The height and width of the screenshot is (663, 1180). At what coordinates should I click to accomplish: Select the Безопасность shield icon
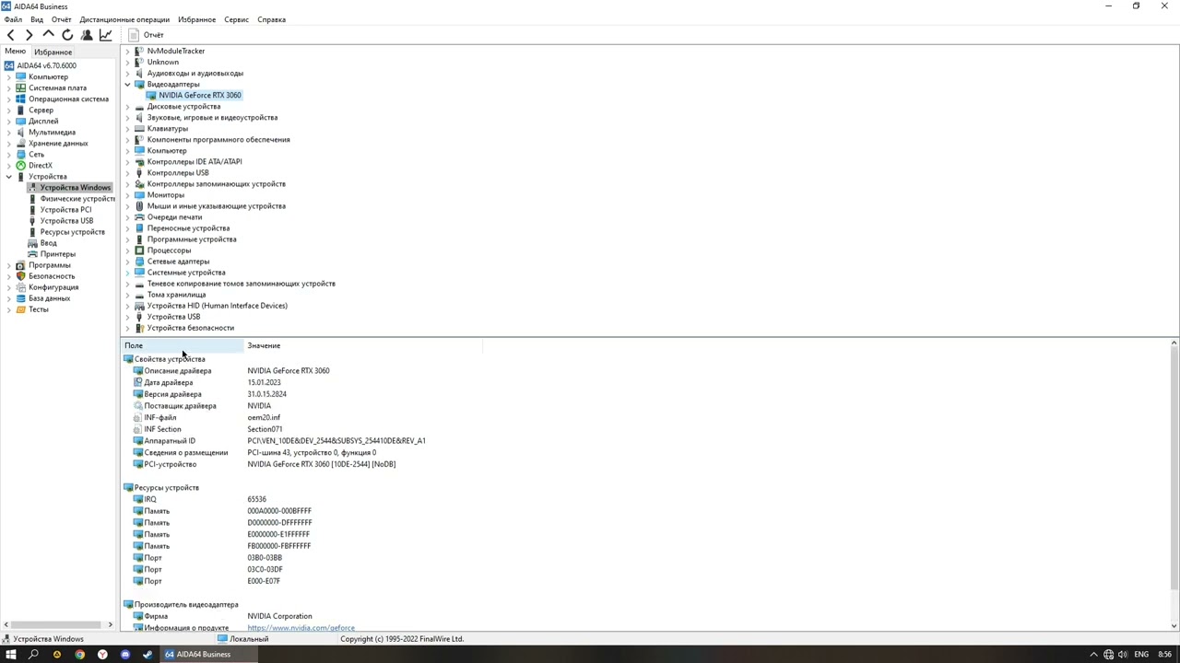pos(20,276)
